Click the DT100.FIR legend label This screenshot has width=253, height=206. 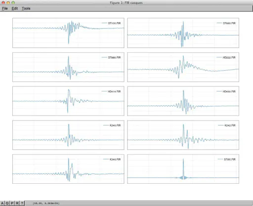point(114,23)
